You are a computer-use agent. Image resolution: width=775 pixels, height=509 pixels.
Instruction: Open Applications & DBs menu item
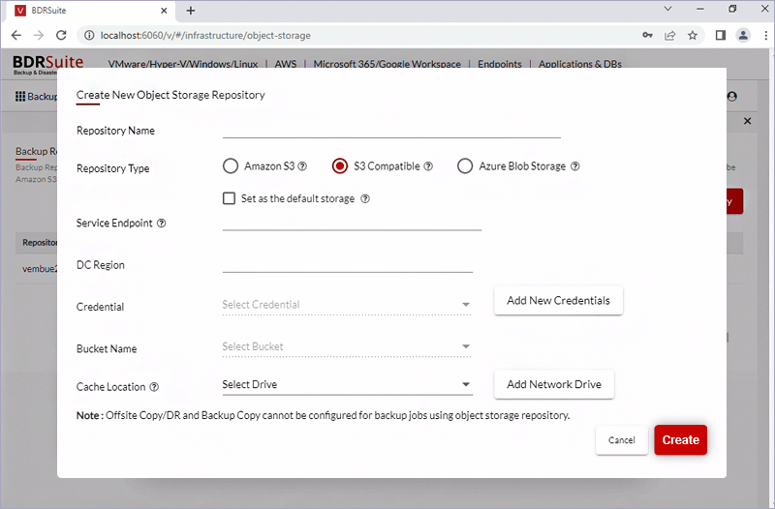(x=580, y=64)
